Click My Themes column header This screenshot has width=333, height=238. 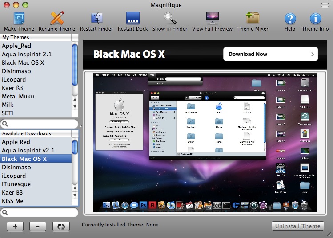[36, 37]
